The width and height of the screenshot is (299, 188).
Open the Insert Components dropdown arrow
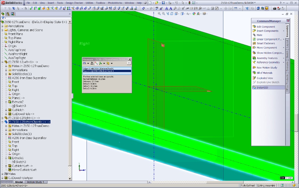[x=283, y=31]
